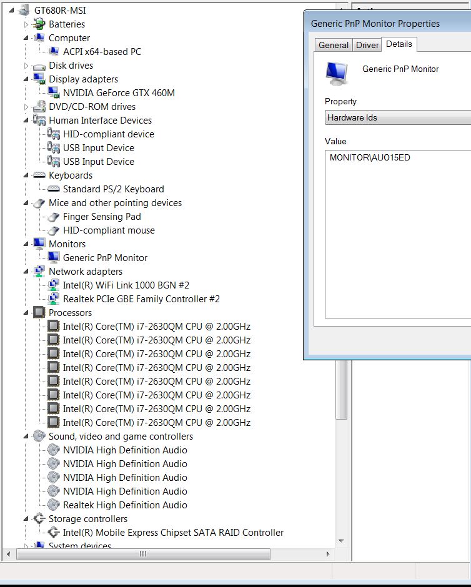Screen dimensions: 471x587
Task: Click the ACPI x64-based PC icon
Action: 53,52
